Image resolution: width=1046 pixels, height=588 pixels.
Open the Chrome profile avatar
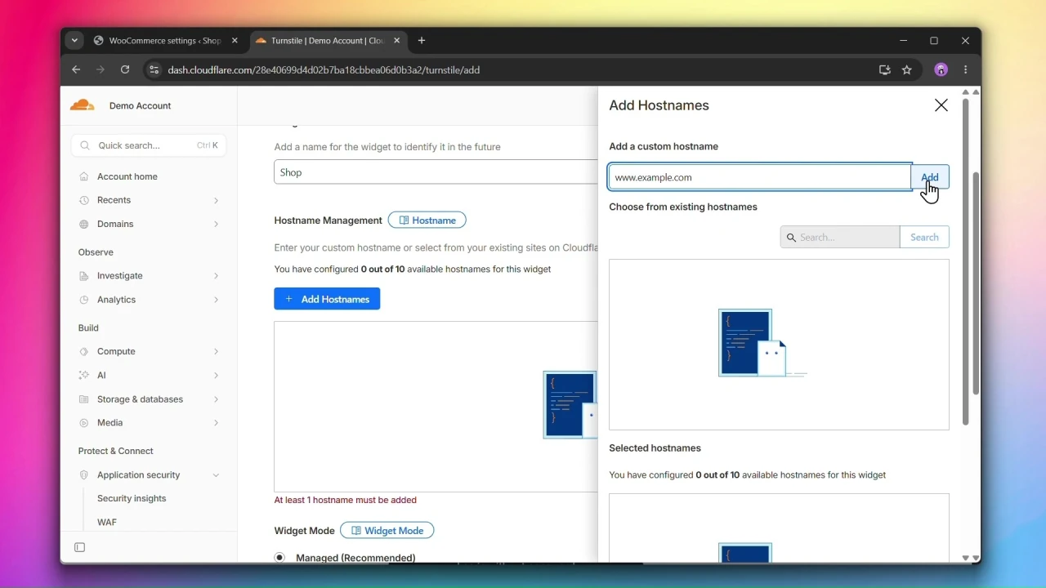point(941,69)
